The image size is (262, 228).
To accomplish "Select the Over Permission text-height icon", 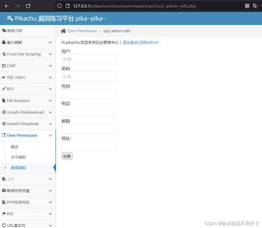I will coord(4,135).
